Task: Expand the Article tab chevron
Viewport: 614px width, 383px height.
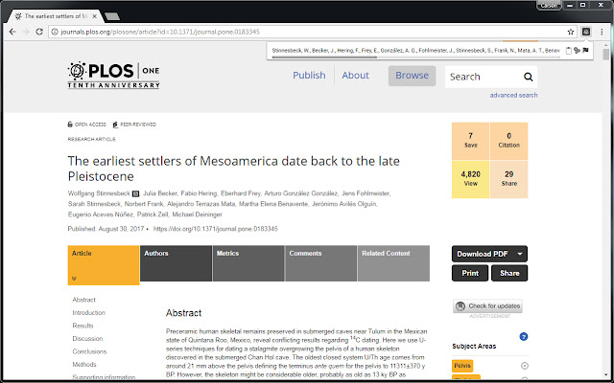Action: click(x=73, y=278)
